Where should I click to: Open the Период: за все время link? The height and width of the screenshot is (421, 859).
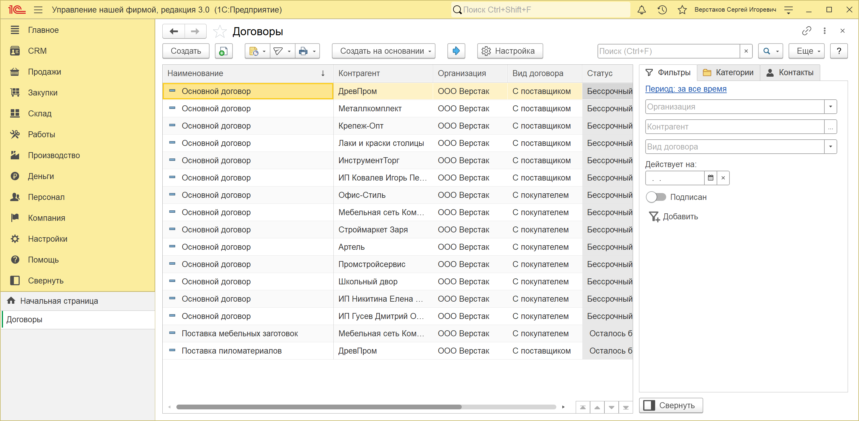click(686, 89)
